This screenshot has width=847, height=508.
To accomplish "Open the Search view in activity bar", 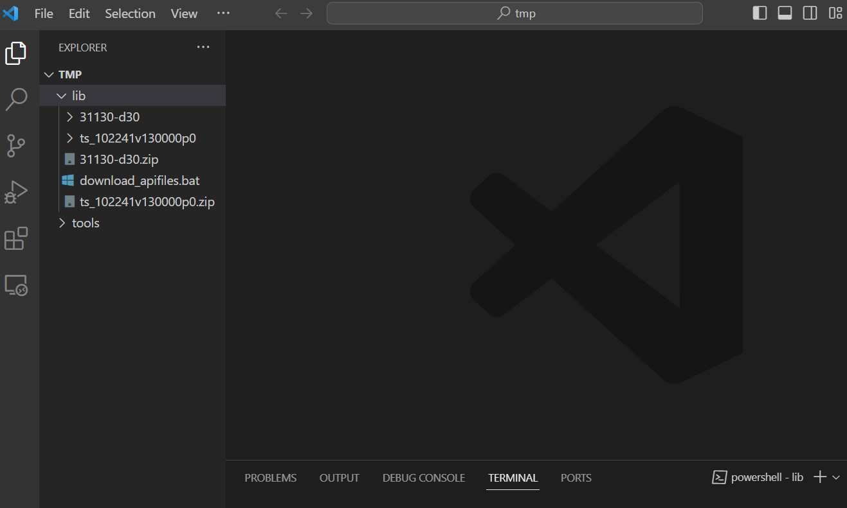I will pyautogui.click(x=16, y=100).
